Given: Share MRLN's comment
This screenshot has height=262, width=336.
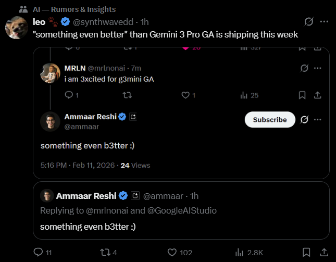Looking at the screenshot, I should (318, 95).
